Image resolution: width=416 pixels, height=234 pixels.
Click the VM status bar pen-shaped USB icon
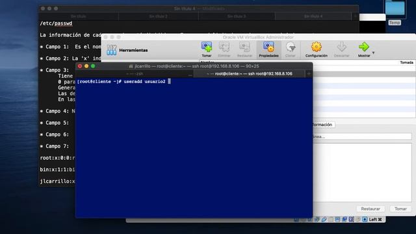click(324, 220)
